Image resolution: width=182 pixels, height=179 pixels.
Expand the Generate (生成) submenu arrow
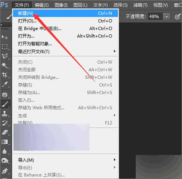[x=115, y=115]
